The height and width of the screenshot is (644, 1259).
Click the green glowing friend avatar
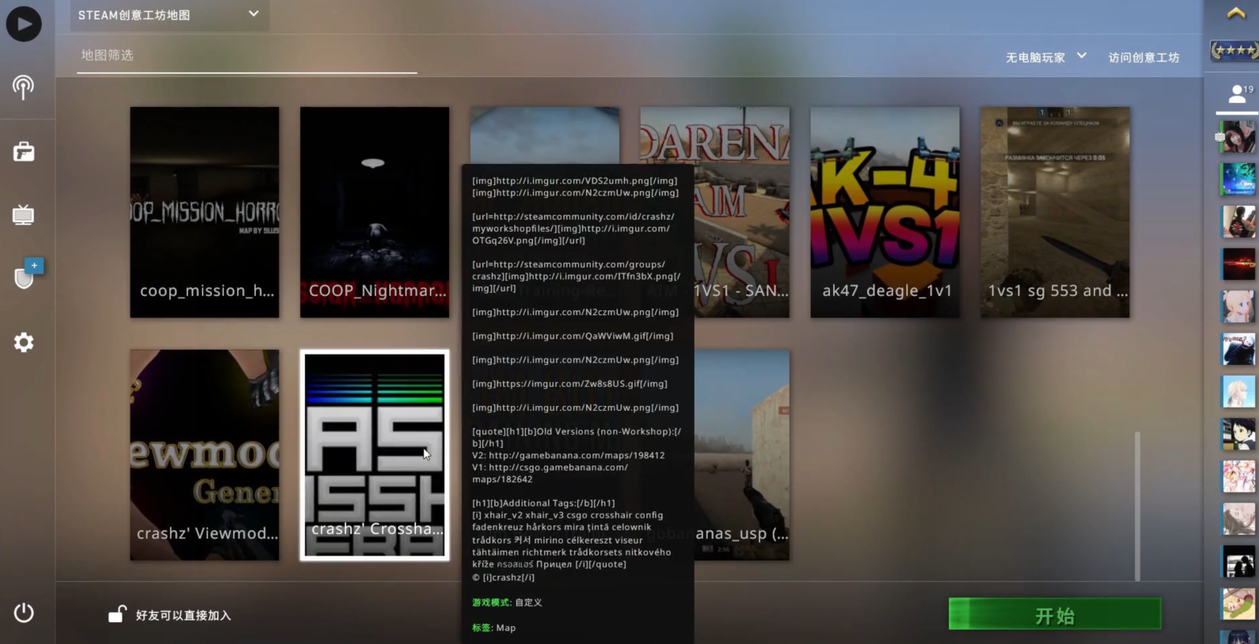coord(1238,179)
